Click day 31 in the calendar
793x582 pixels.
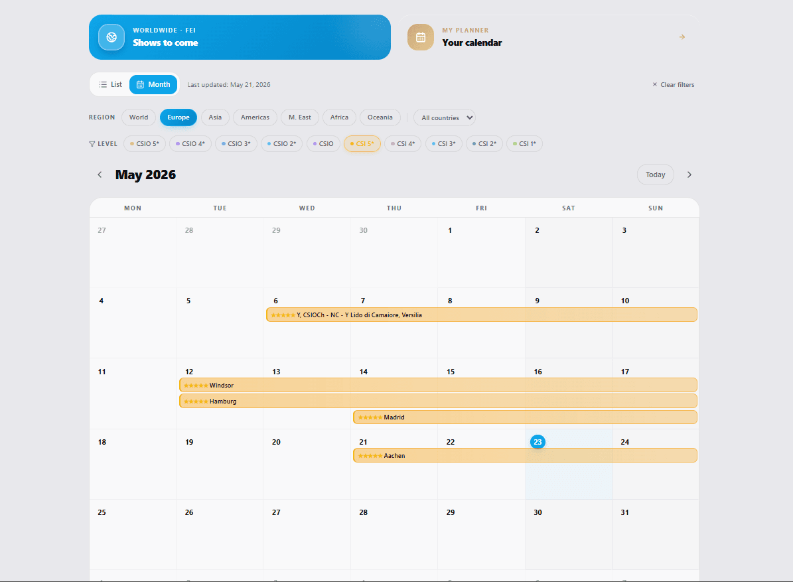coord(624,512)
